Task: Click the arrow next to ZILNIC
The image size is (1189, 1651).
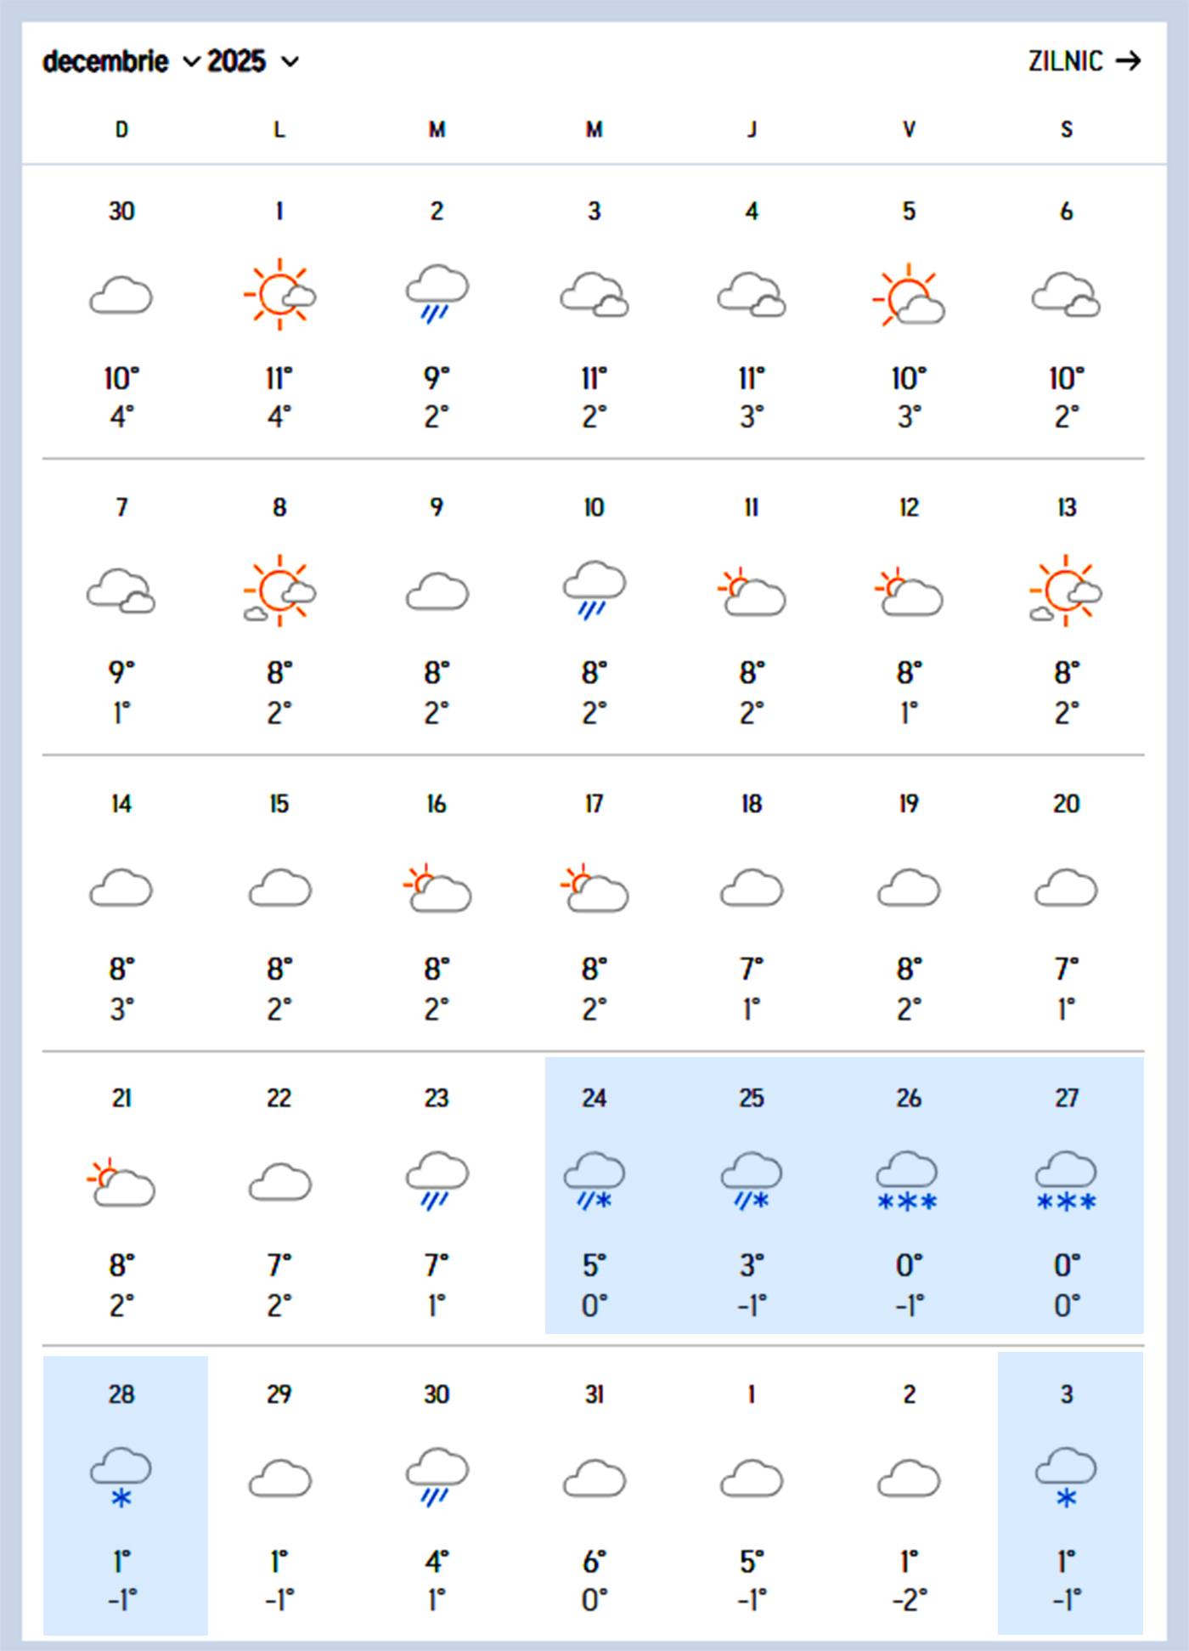Action: [x=1129, y=61]
